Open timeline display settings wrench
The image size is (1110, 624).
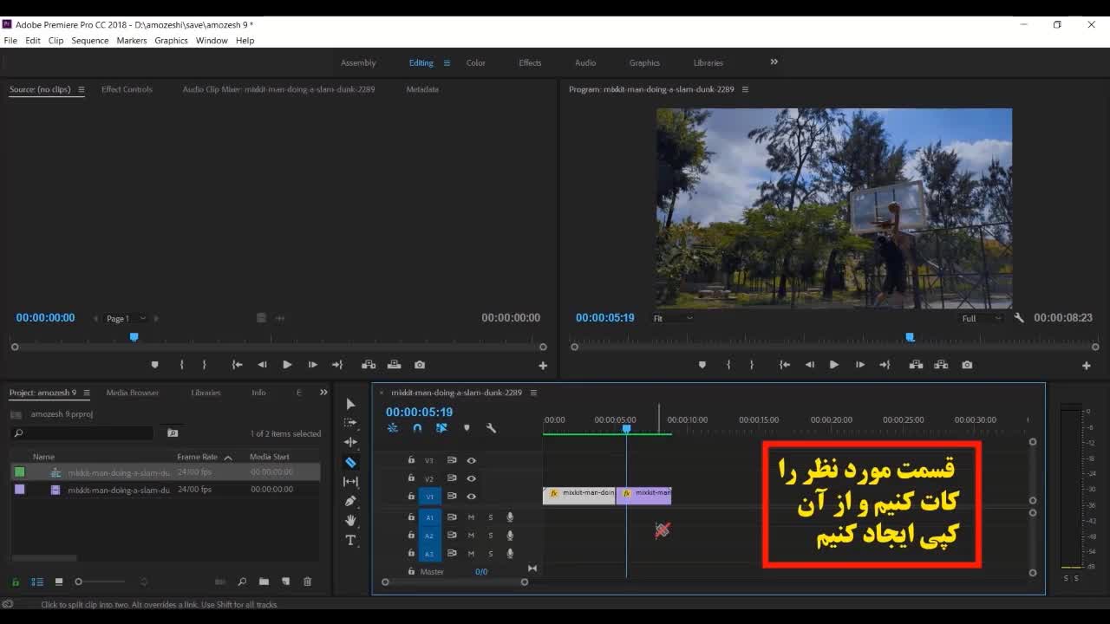coord(491,428)
